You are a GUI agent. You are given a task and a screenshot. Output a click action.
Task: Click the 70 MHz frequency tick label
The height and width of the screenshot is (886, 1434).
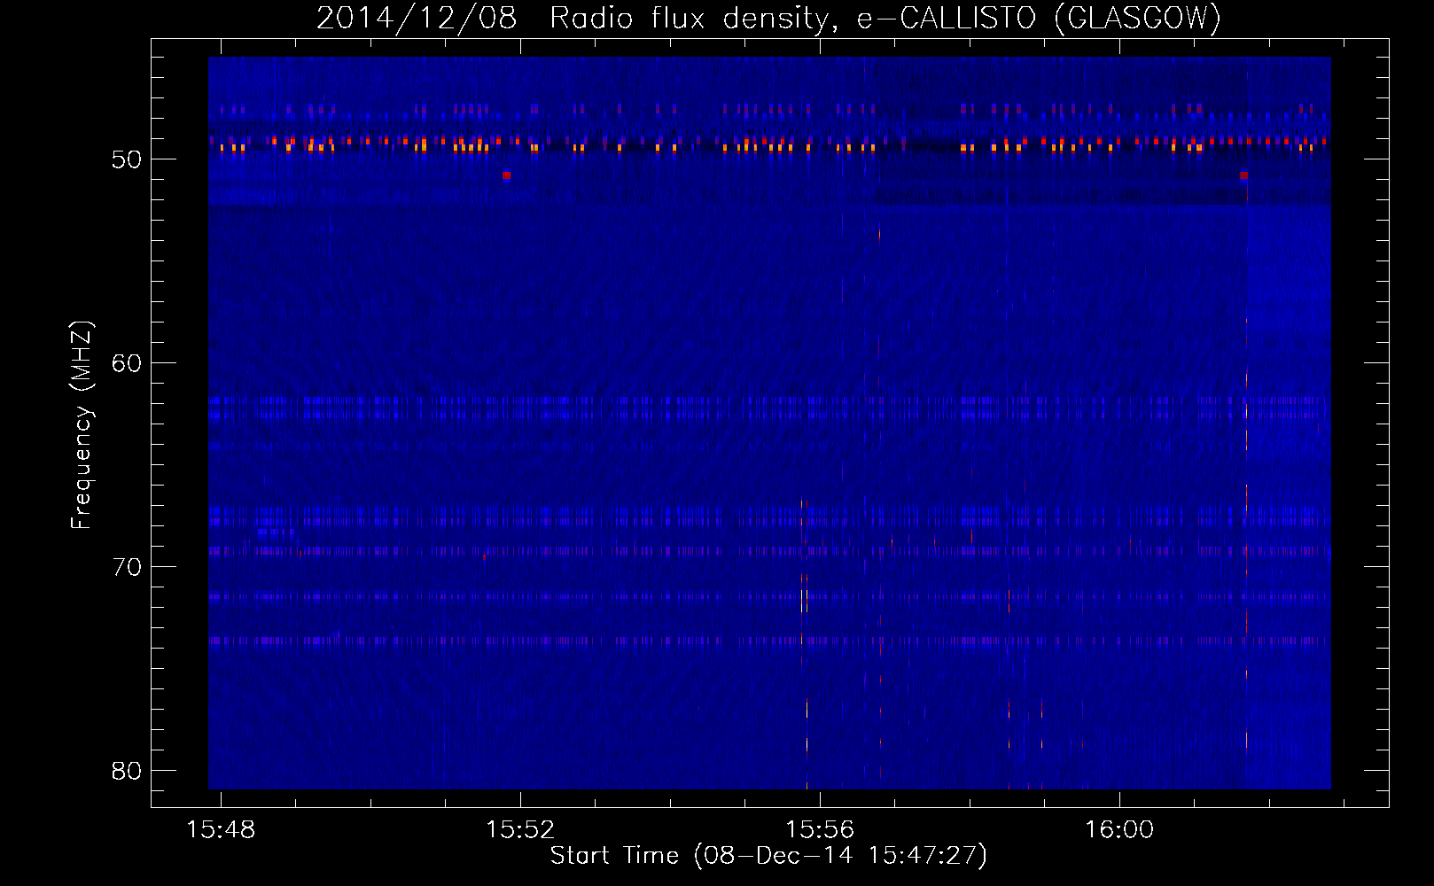(127, 567)
